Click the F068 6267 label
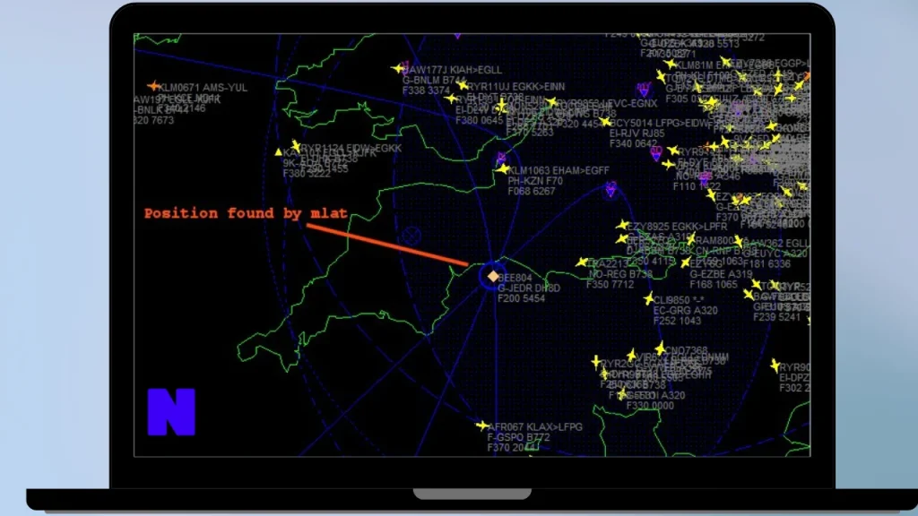Viewport: 918px width, 516px height. 531,191
